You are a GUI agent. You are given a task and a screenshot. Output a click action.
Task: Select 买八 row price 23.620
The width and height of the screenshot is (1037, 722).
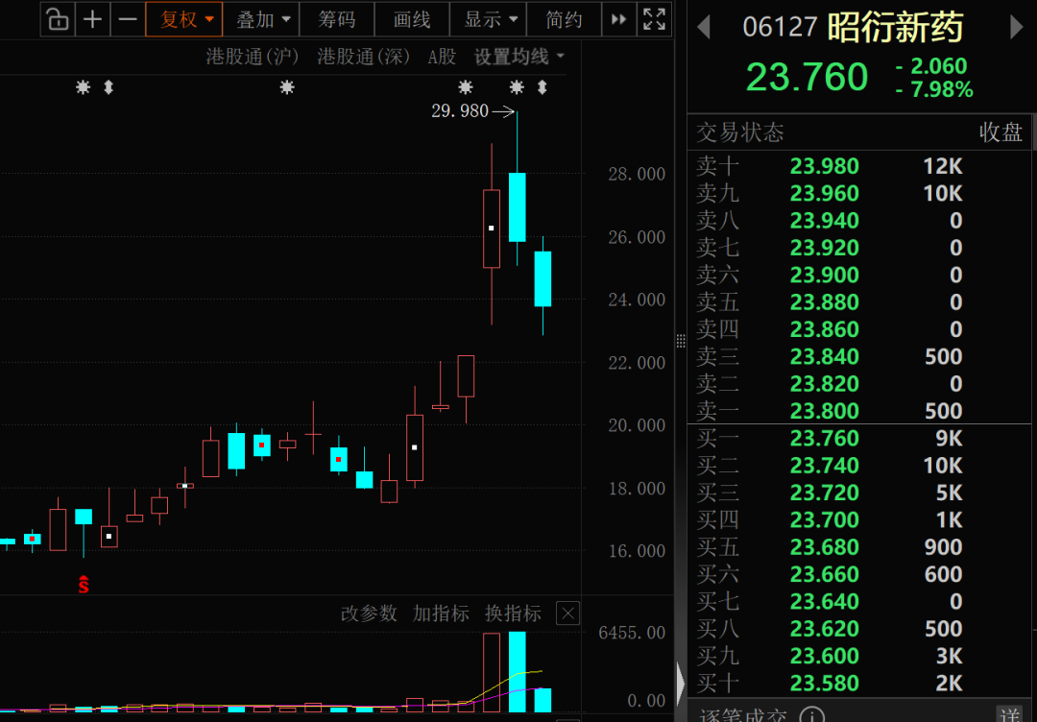tap(825, 629)
